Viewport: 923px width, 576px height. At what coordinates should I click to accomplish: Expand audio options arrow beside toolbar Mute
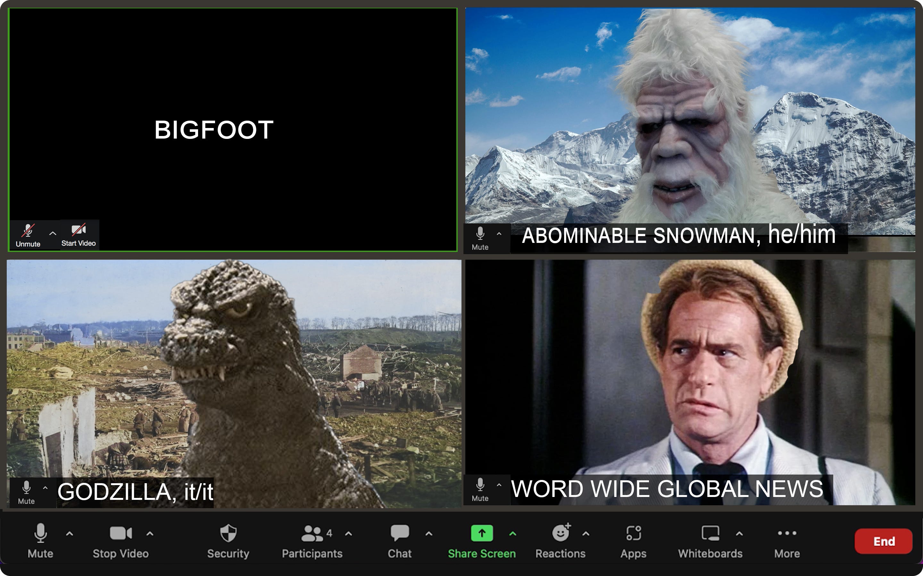tap(70, 534)
